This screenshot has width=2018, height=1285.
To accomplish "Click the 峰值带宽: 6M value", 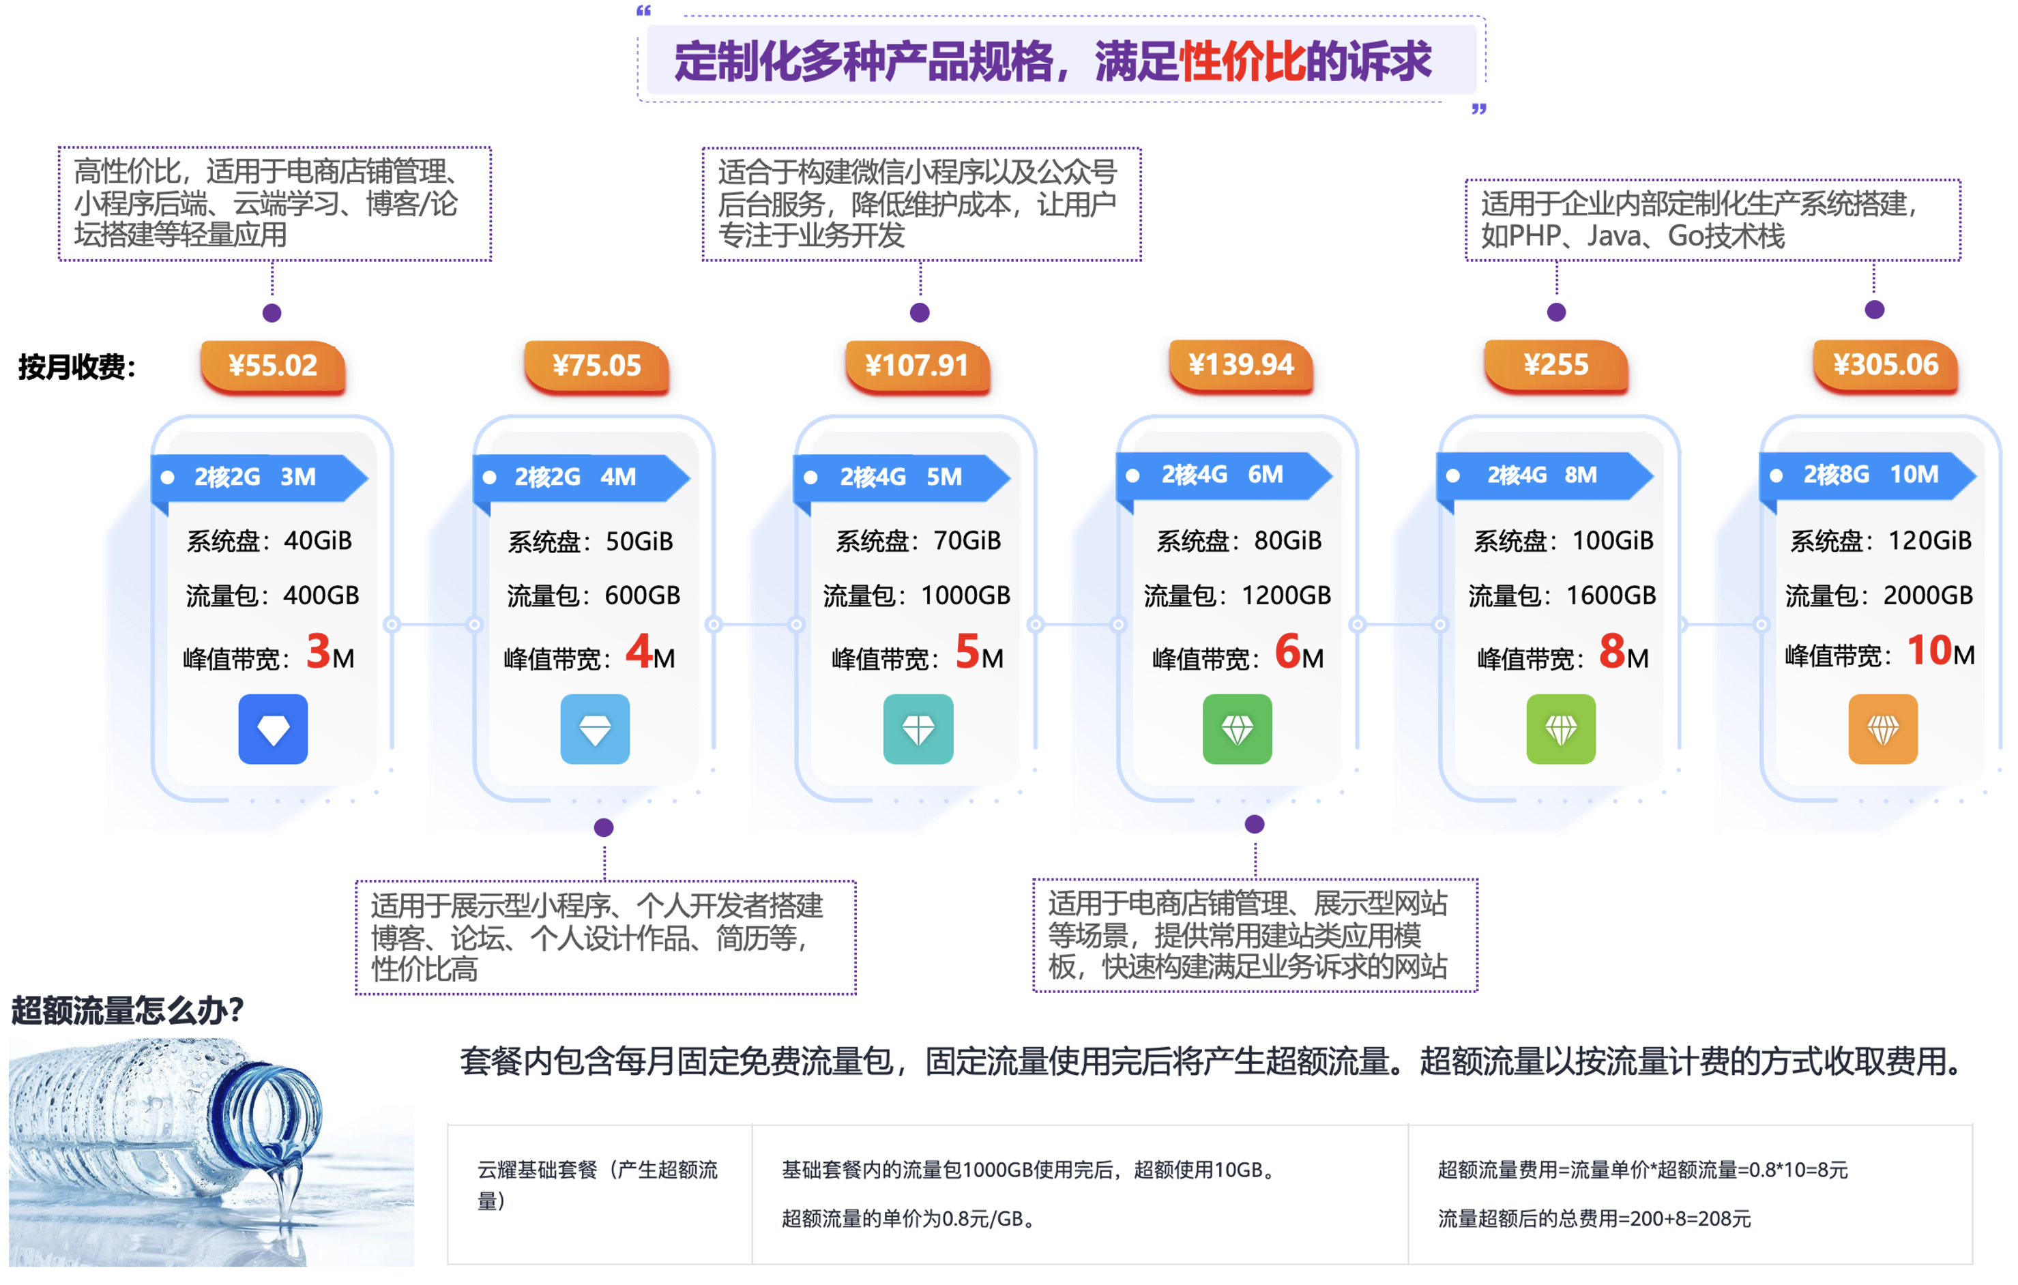I will pyautogui.click(x=1239, y=653).
